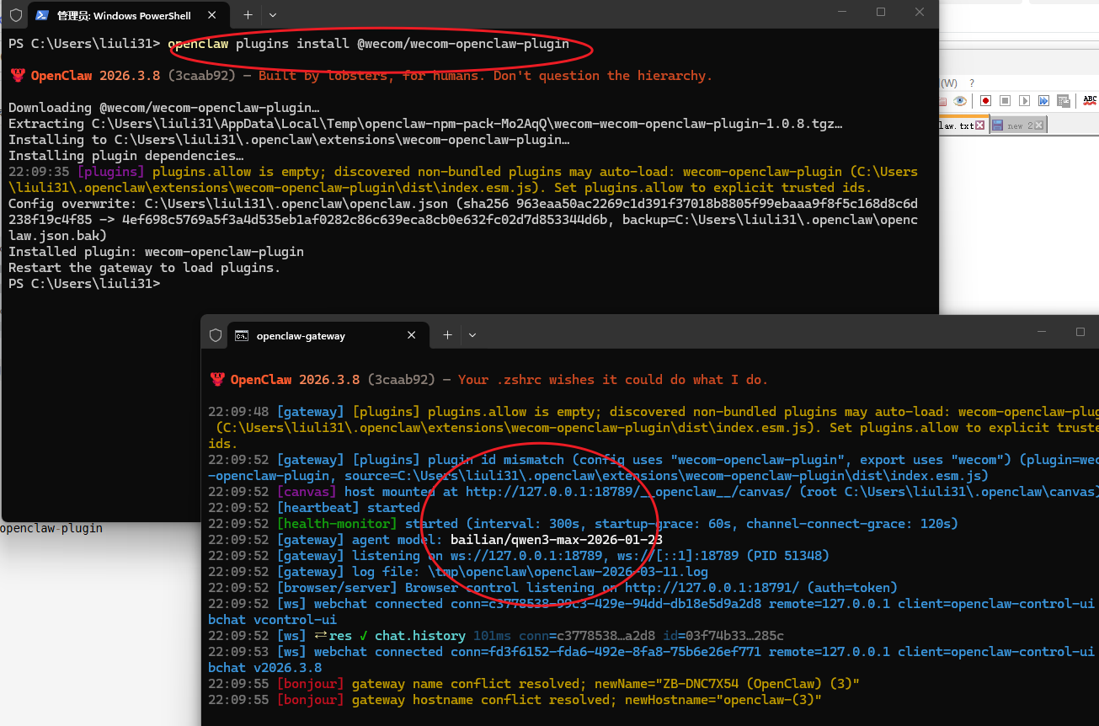Click the 'Your .zshrc wishes it could do what I do.' tagline
This screenshot has height=726, width=1099.
613,380
